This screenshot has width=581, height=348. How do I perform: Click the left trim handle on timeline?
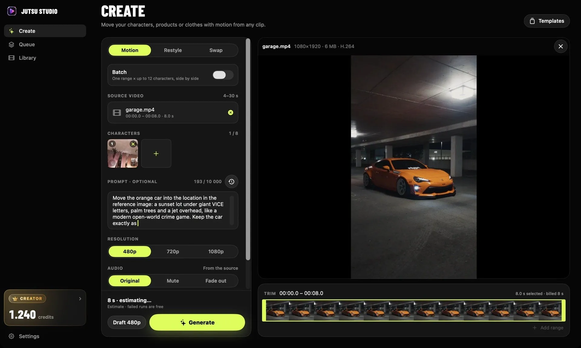pos(264,310)
